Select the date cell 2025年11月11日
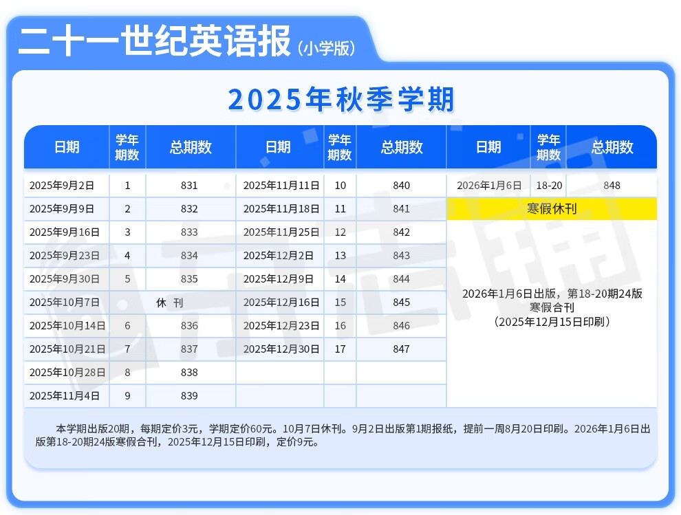Image resolution: width=681 pixels, height=515 pixels. (281, 186)
